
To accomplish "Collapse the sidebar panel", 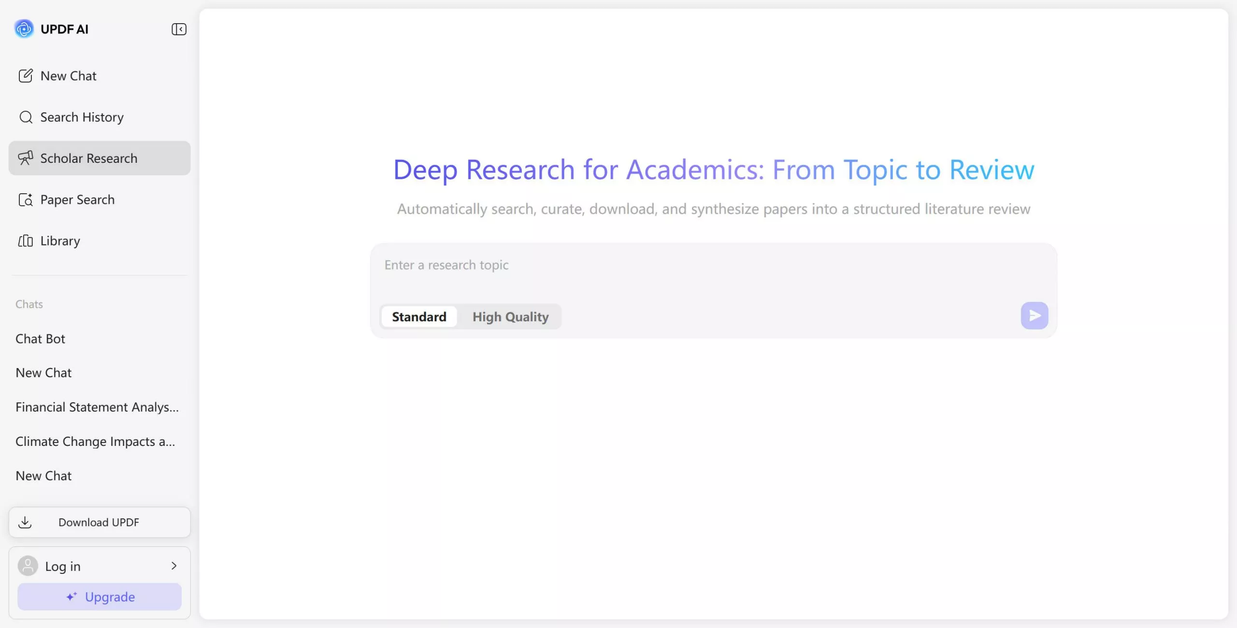I will 179,29.
